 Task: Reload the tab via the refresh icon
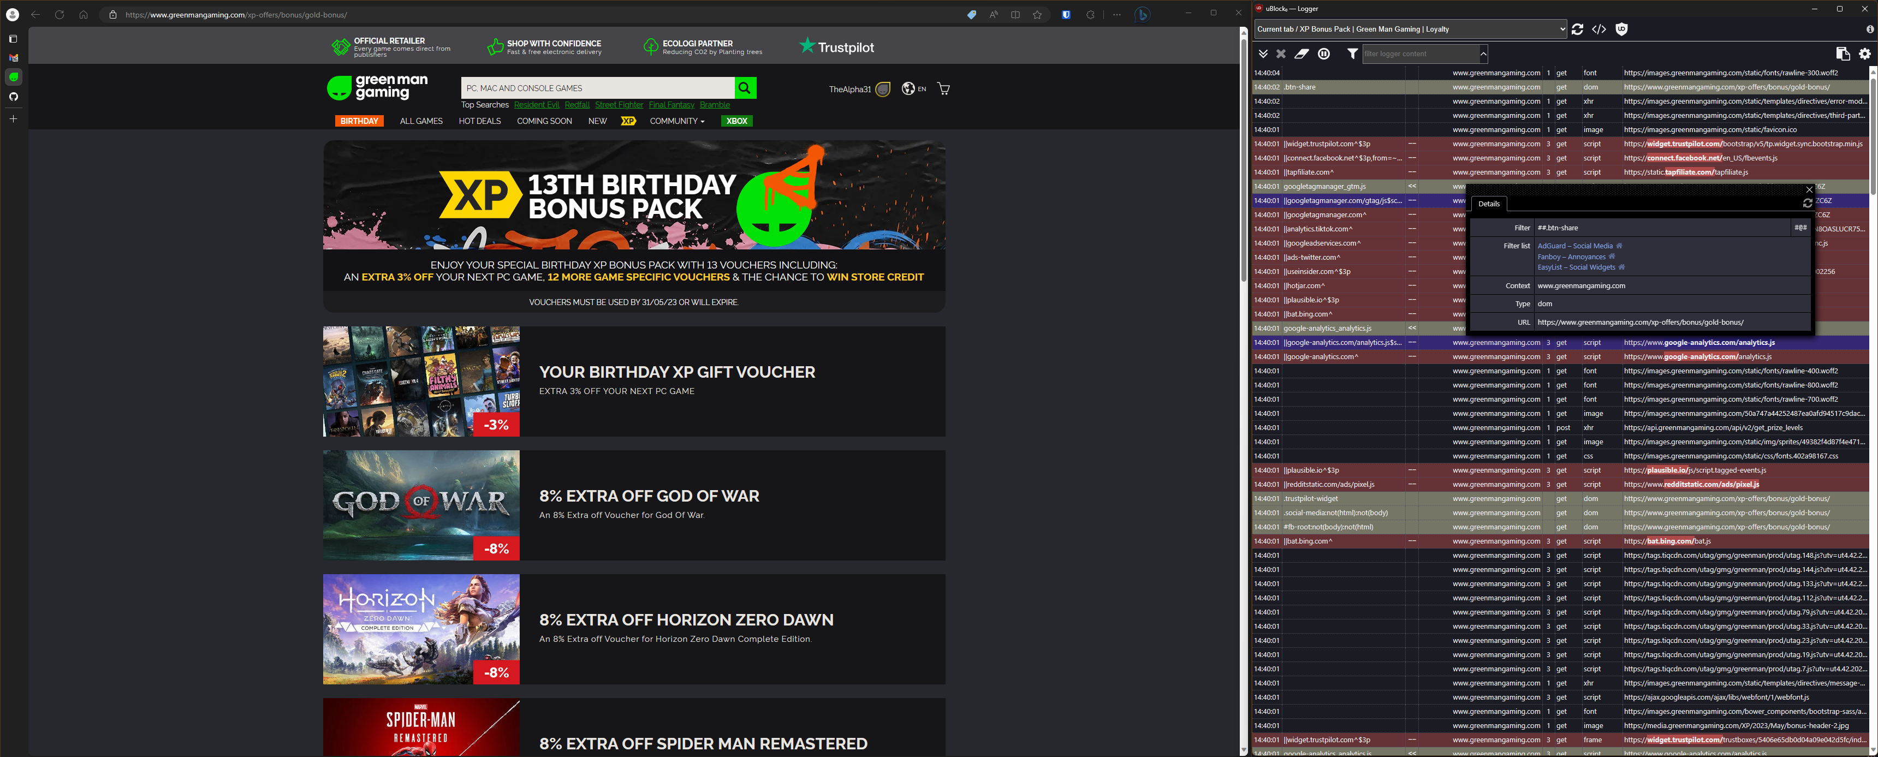pos(1578,29)
